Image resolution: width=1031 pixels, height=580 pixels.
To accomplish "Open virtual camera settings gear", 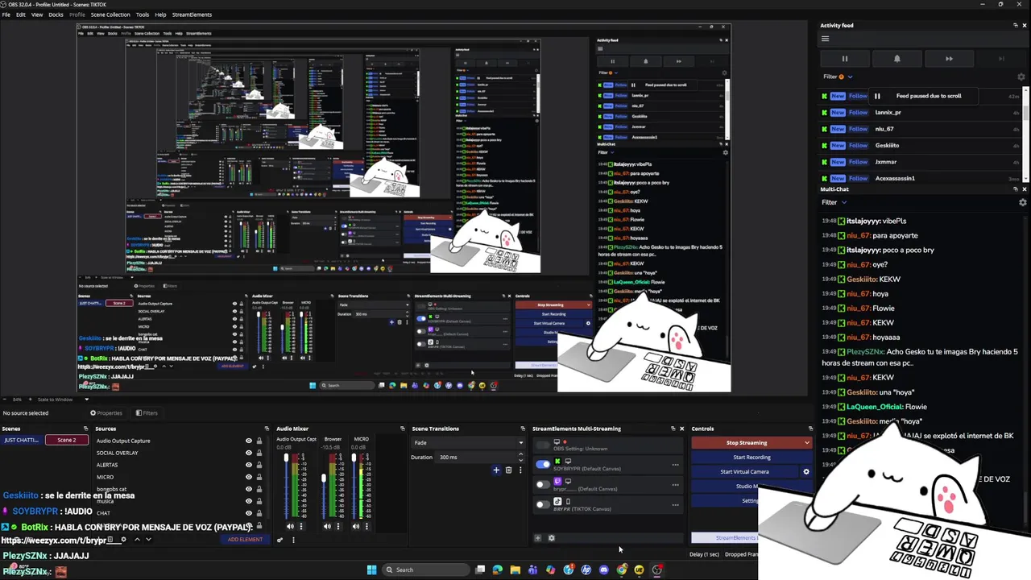I will click(x=806, y=472).
